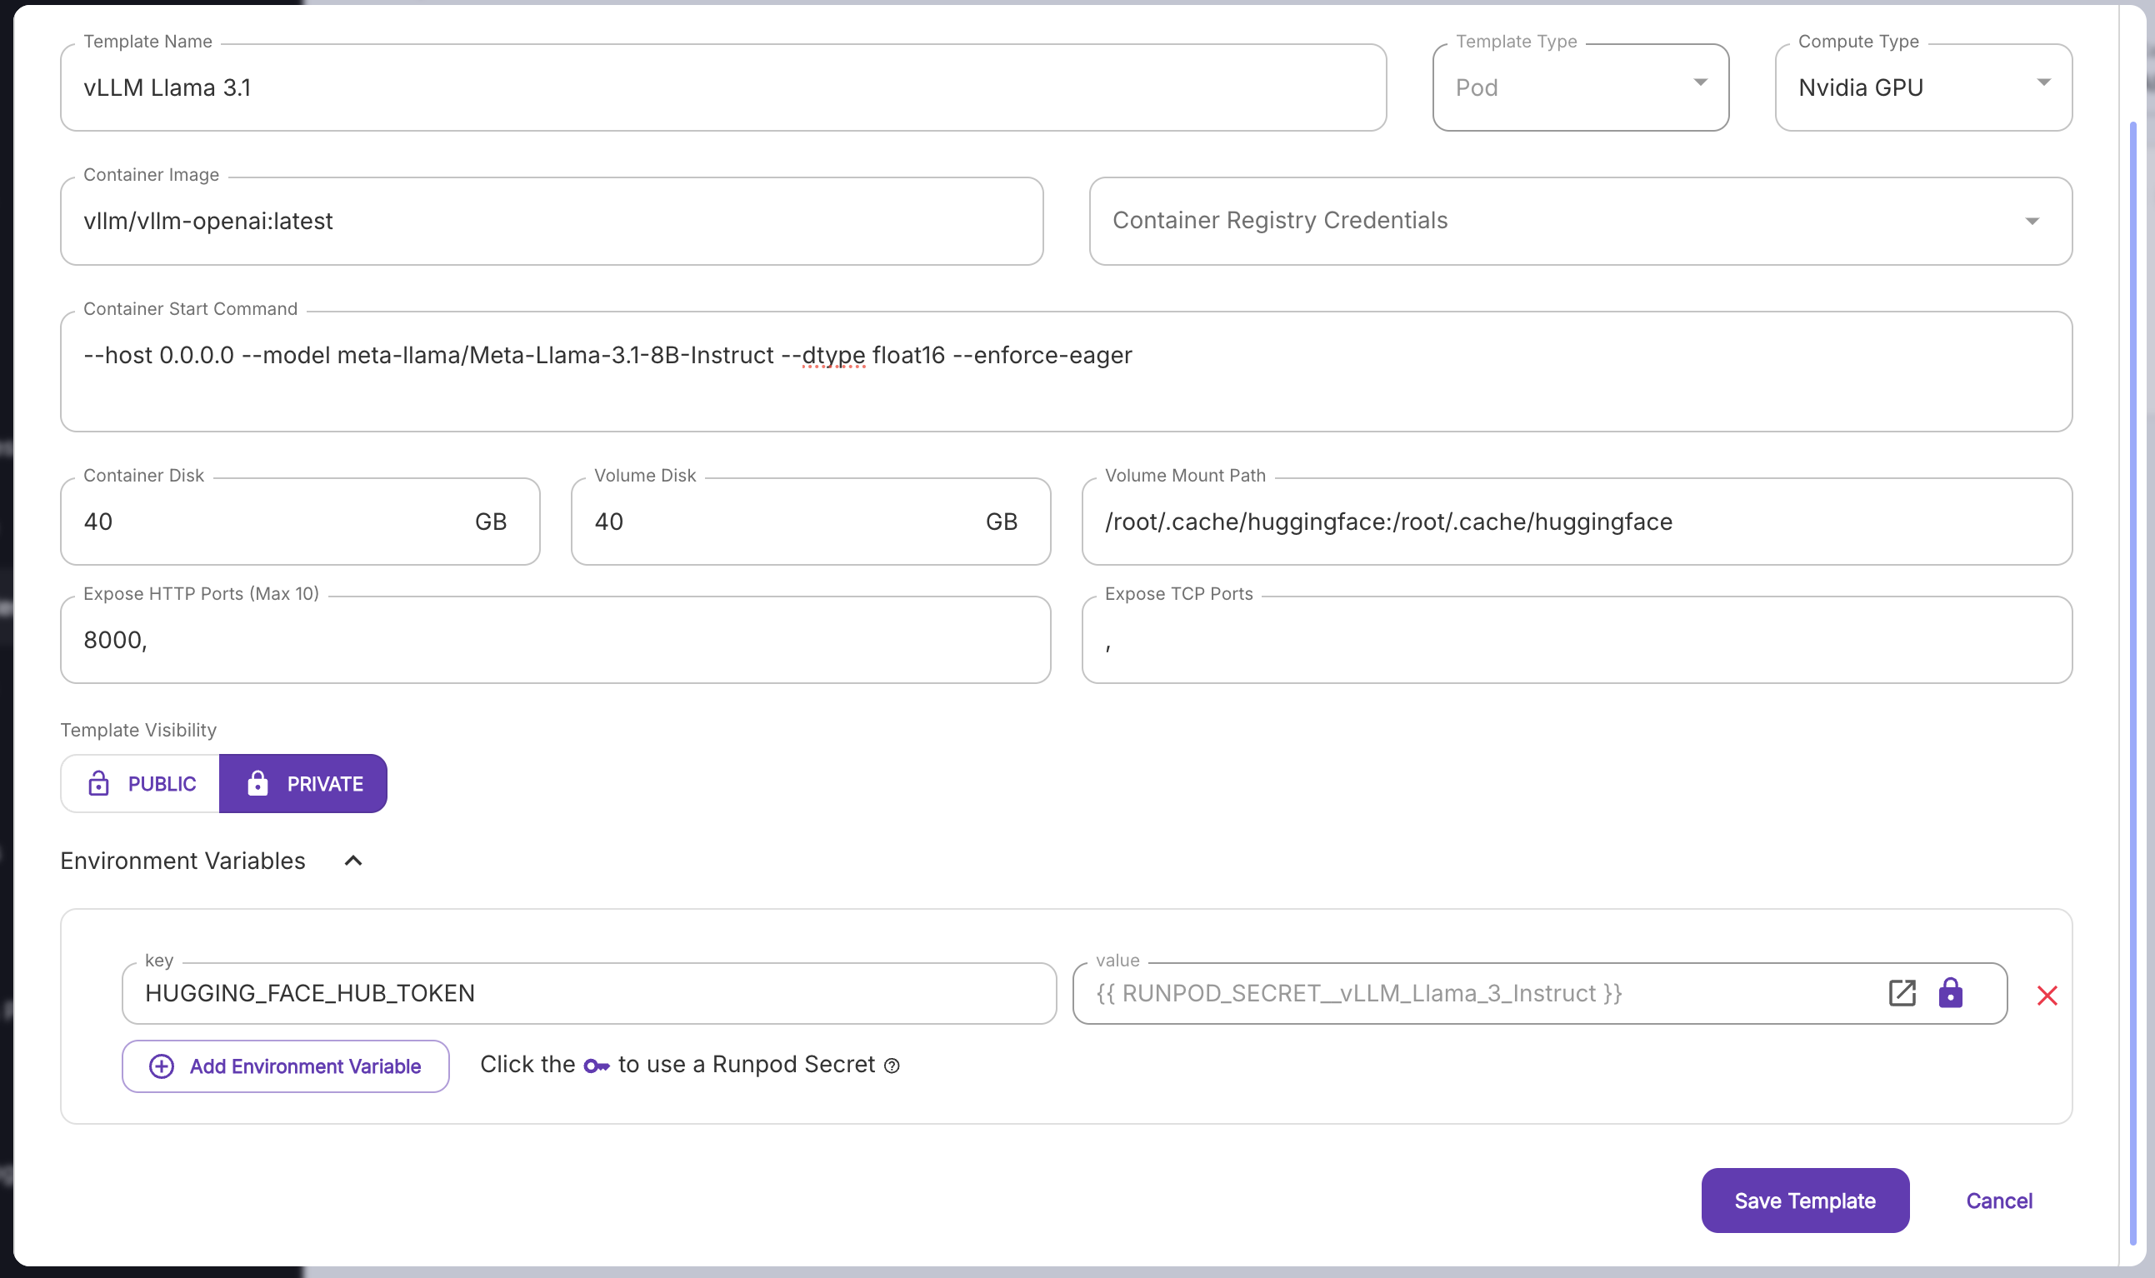The image size is (2155, 1278).
Task: Click the dialog's vertical scrollbar
Action: pyautogui.click(x=2132, y=681)
